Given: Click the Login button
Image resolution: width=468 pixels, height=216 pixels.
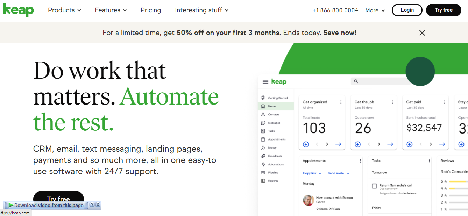Looking at the screenshot, I should pos(407,10).
